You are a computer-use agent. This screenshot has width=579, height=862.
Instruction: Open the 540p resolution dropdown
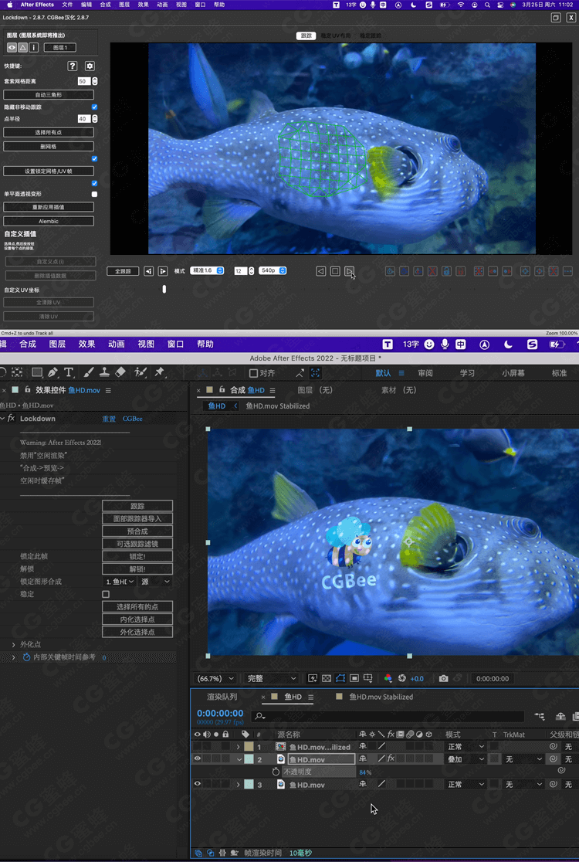tap(273, 271)
